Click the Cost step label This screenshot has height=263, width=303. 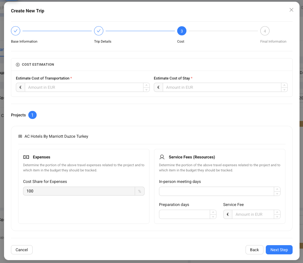(181, 41)
